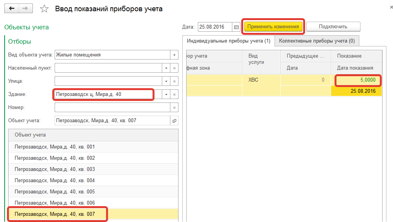Open the Объект учета selection icon

click(x=174, y=121)
